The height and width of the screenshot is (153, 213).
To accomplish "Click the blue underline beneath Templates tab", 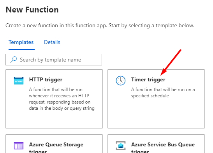I will [x=21, y=49].
